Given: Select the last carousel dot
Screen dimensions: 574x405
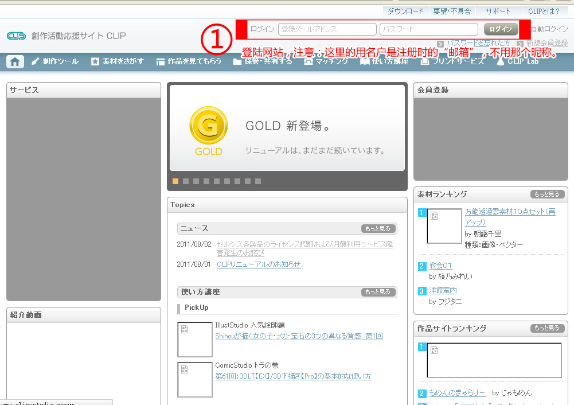Looking at the screenshot, I should point(258,181).
